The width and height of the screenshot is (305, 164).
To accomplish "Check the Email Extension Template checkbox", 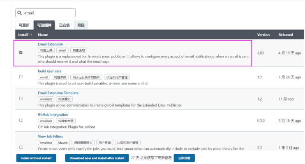I will (21, 98).
